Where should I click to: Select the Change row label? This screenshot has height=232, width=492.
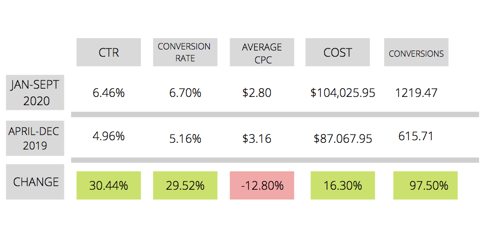(x=36, y=182)
